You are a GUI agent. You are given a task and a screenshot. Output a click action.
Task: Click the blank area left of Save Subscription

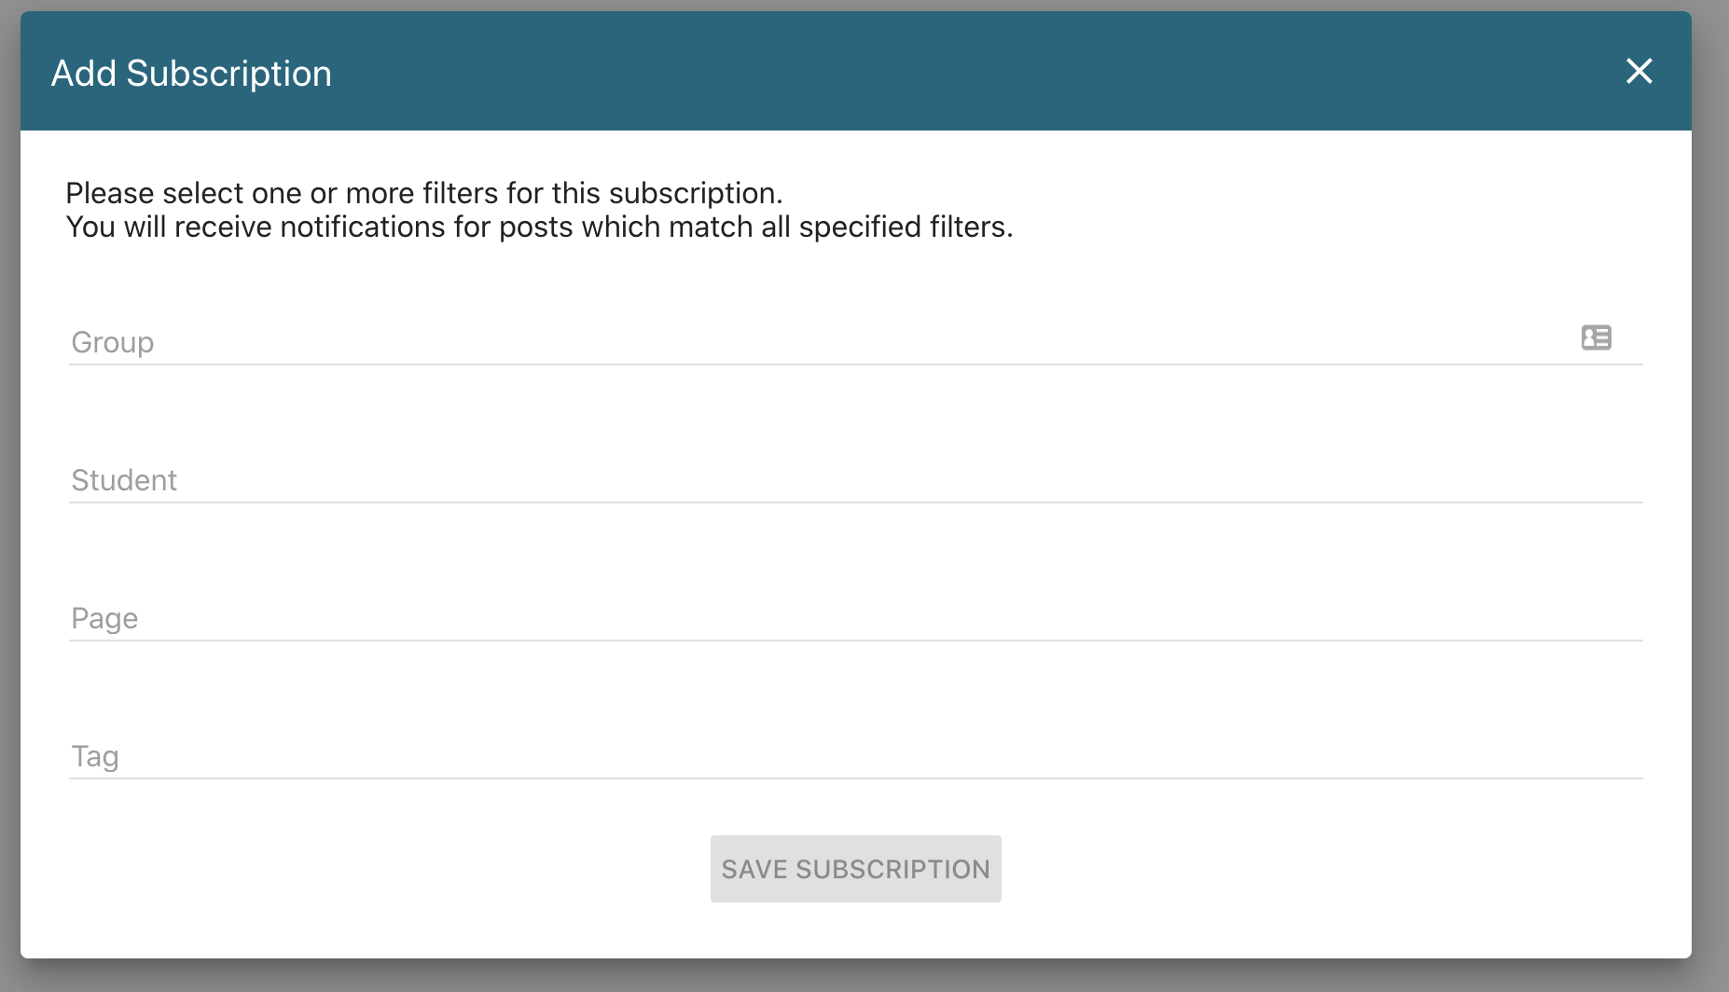tap(373, 869)
